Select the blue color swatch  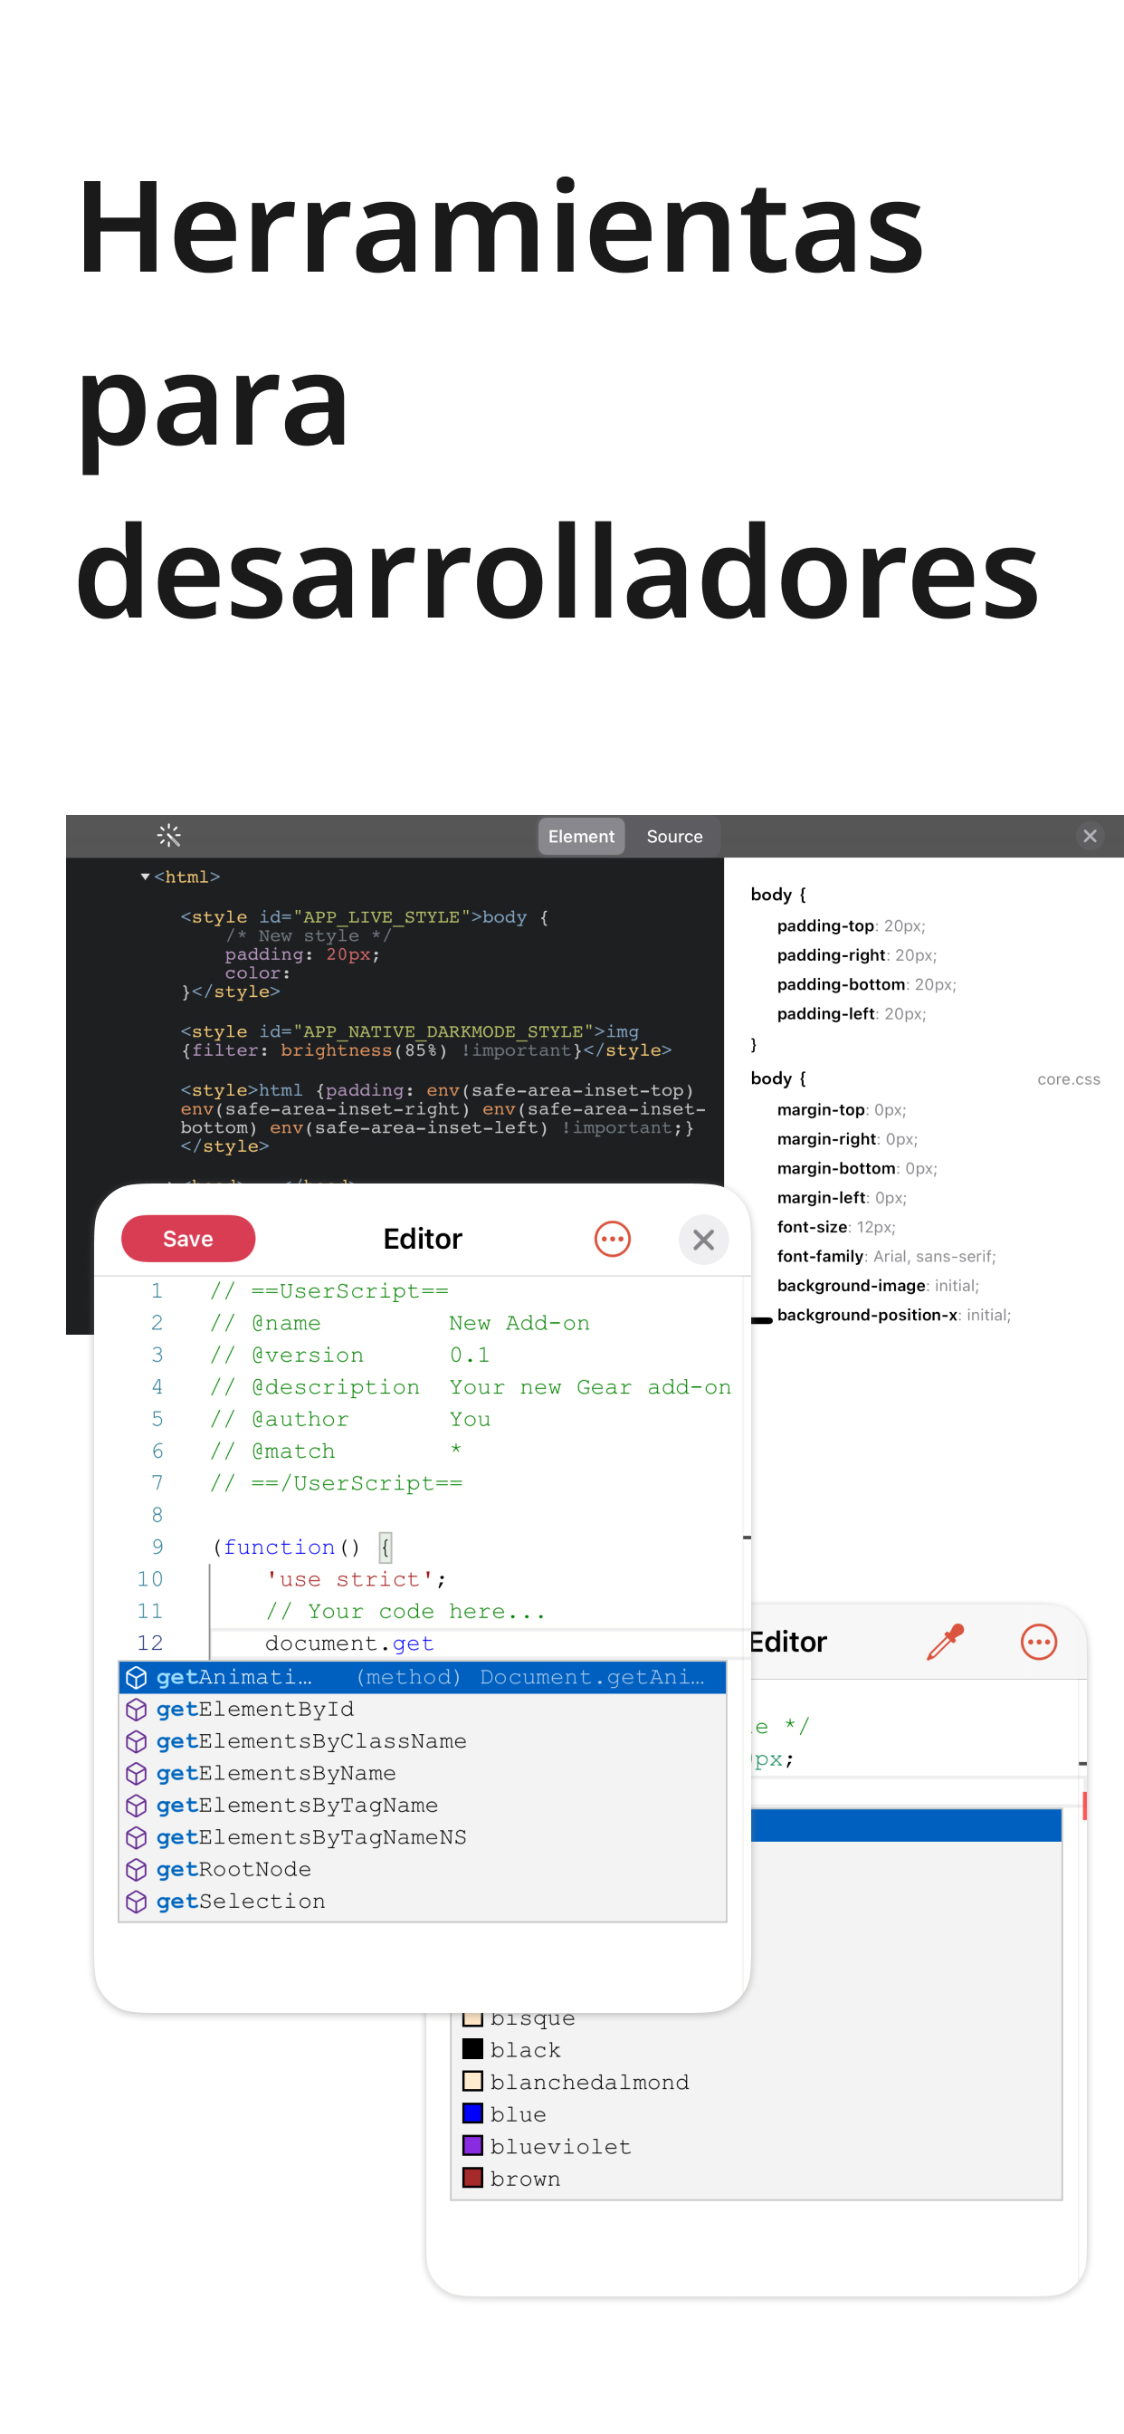pos(472,2113)
